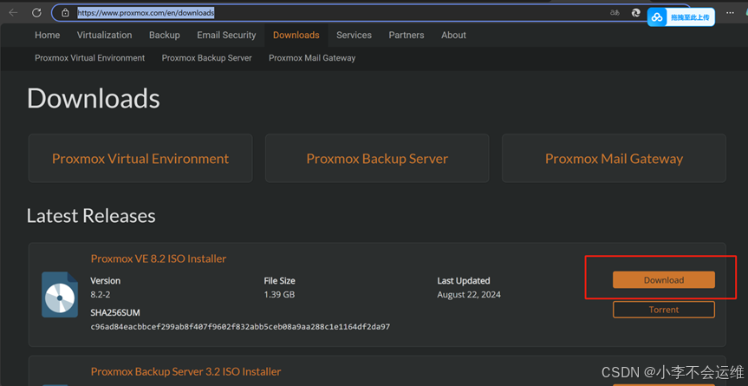Open the browser three-dot menu

coord(731,13)
